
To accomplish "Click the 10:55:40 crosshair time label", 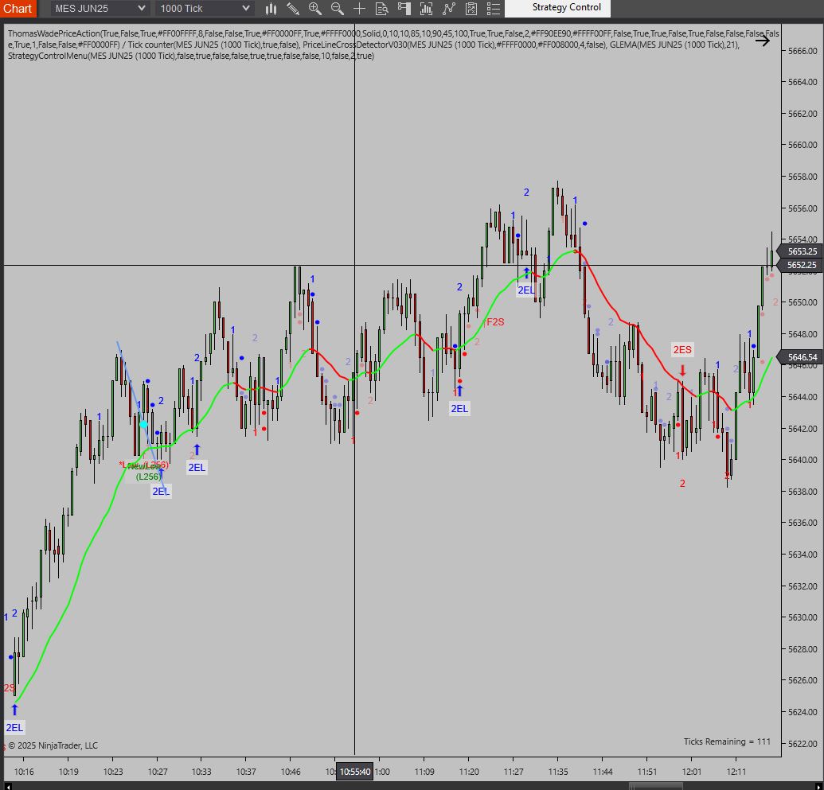I will pos(355,772).
